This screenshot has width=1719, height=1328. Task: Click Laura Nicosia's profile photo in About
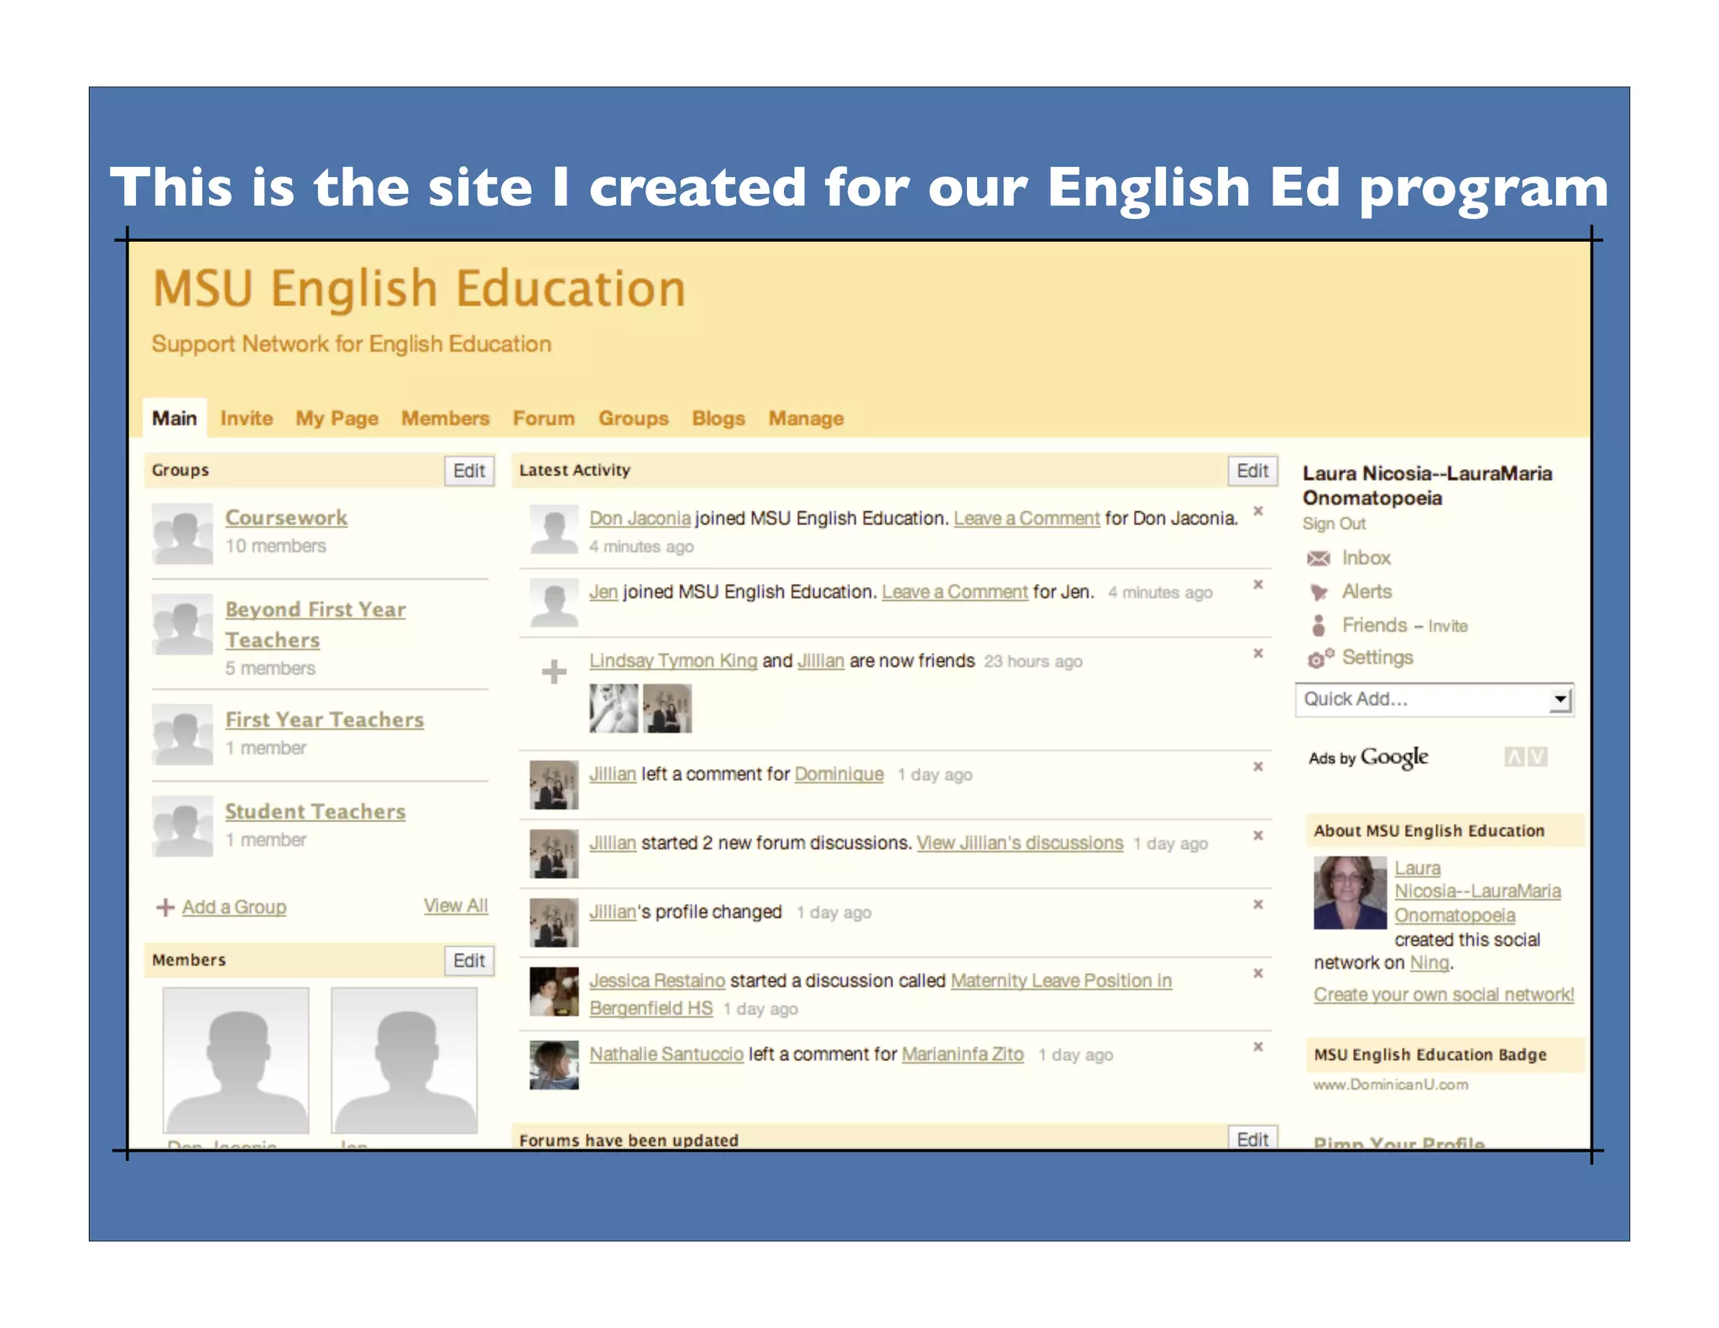1350,892
